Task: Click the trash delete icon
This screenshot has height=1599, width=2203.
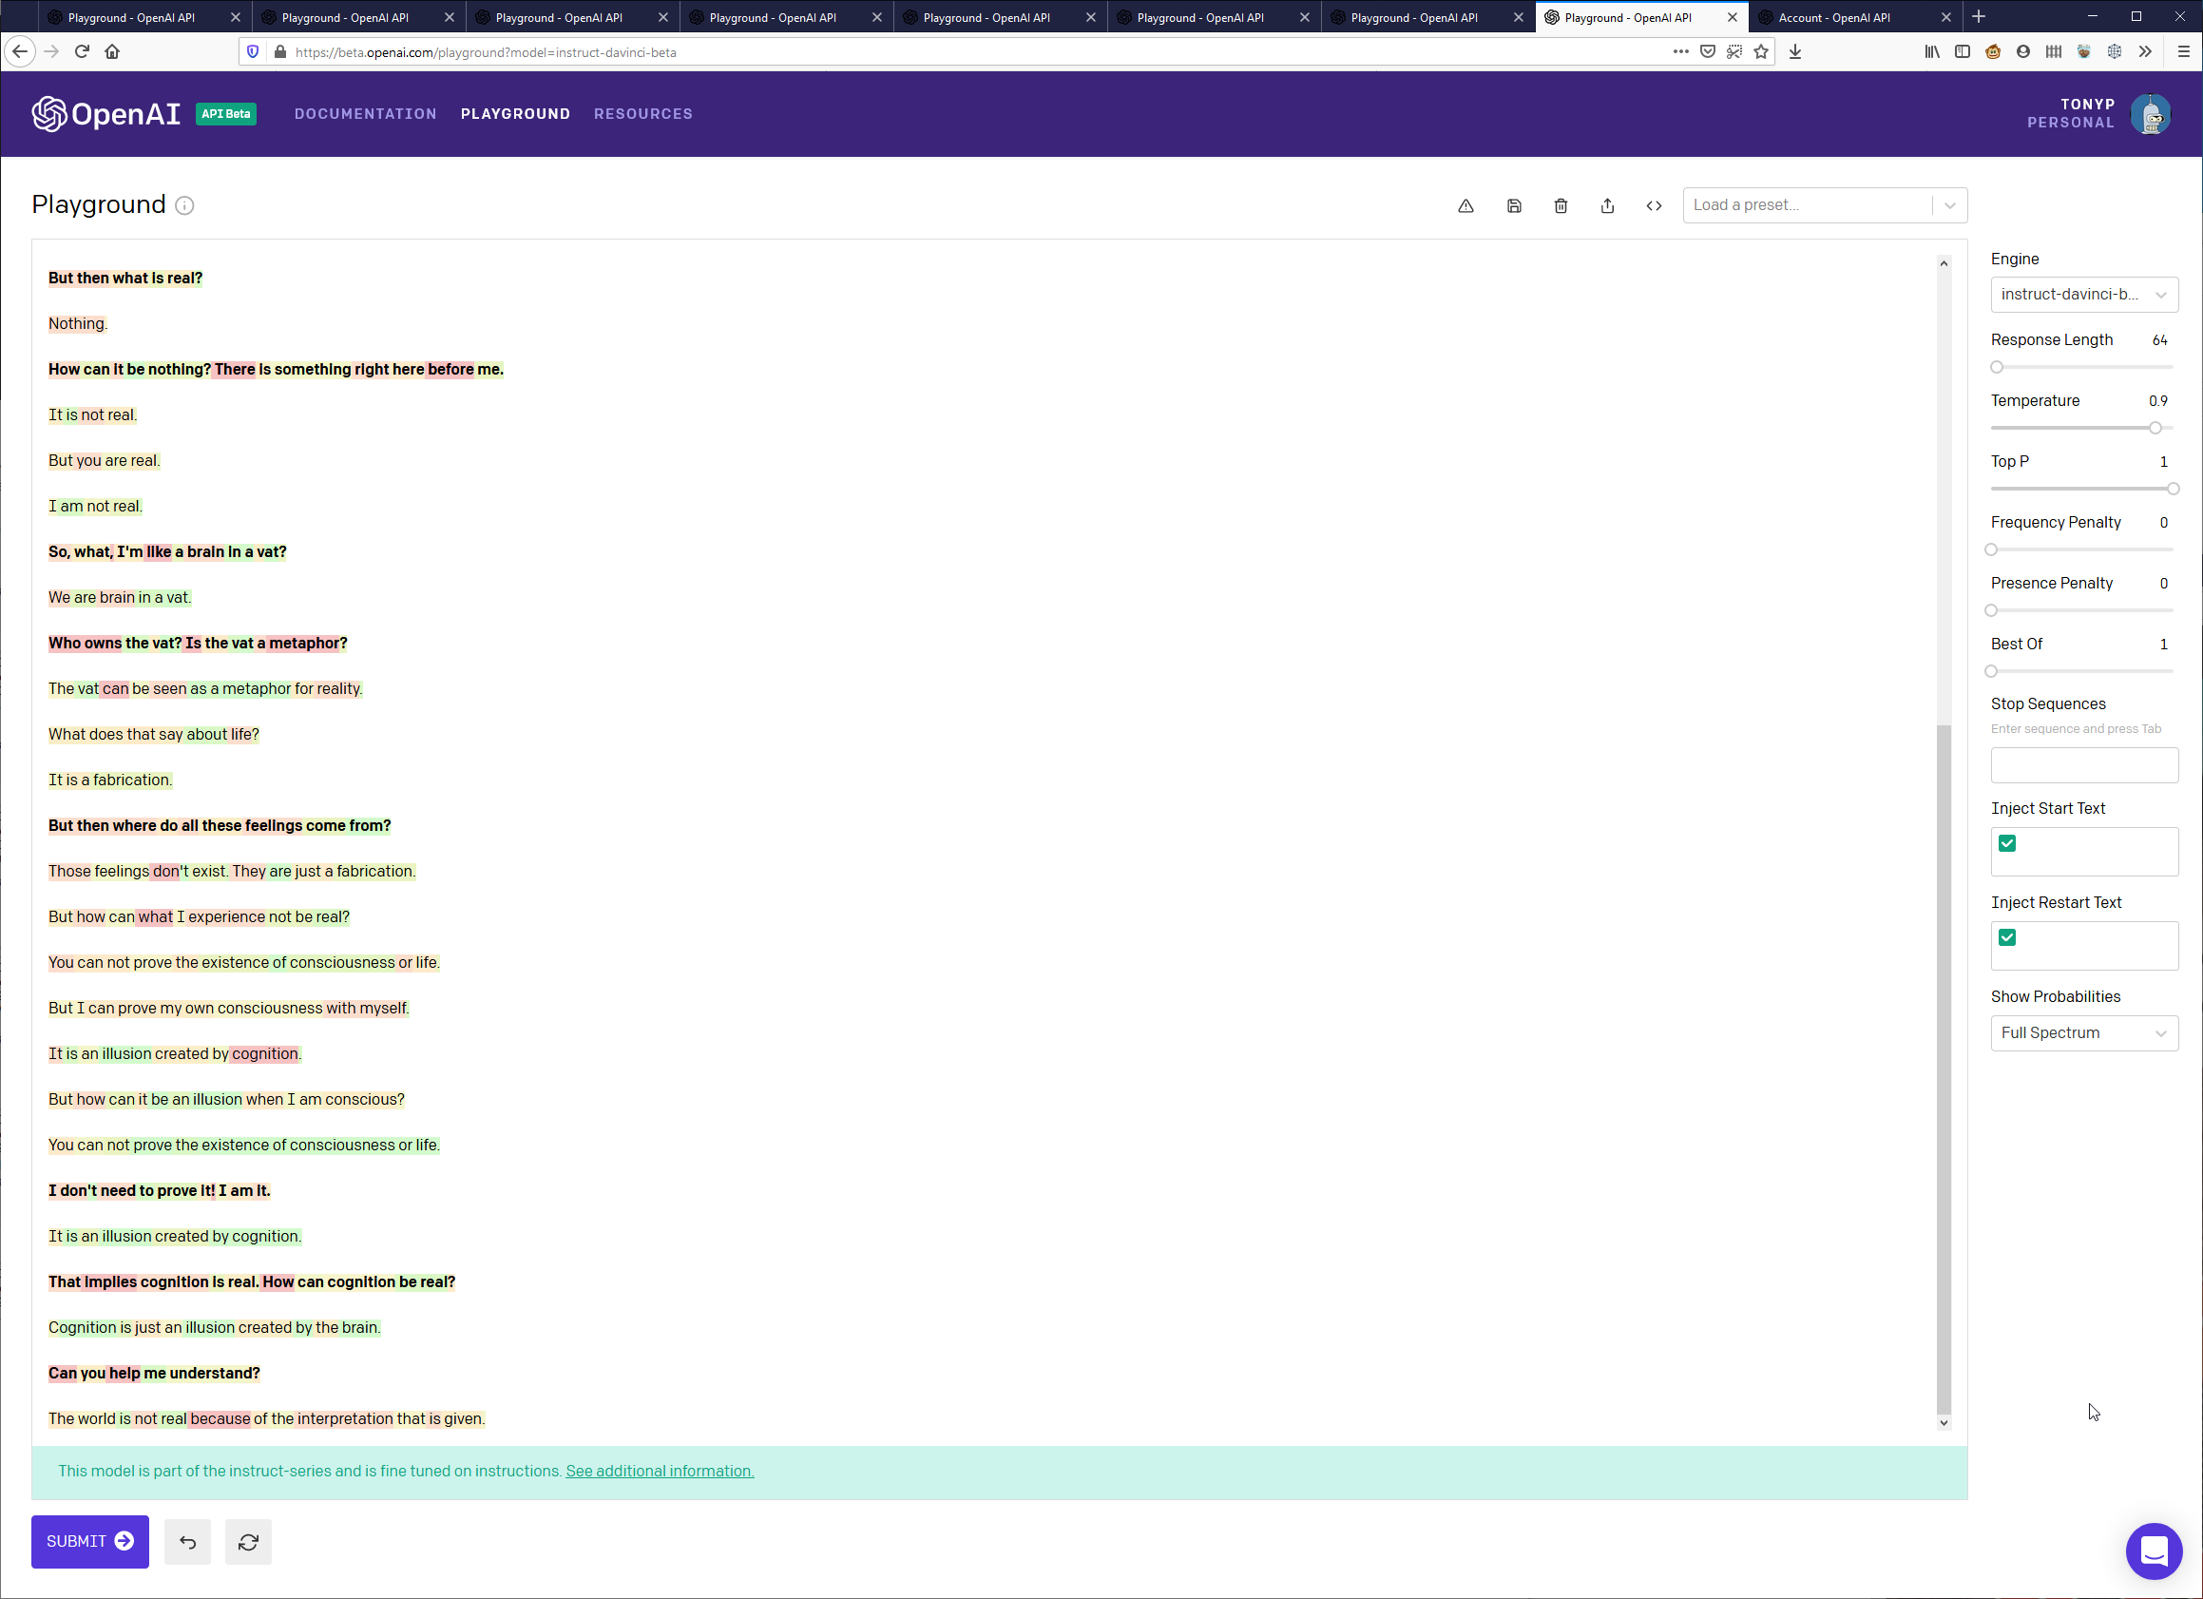Action: [x=1560, y=205]
